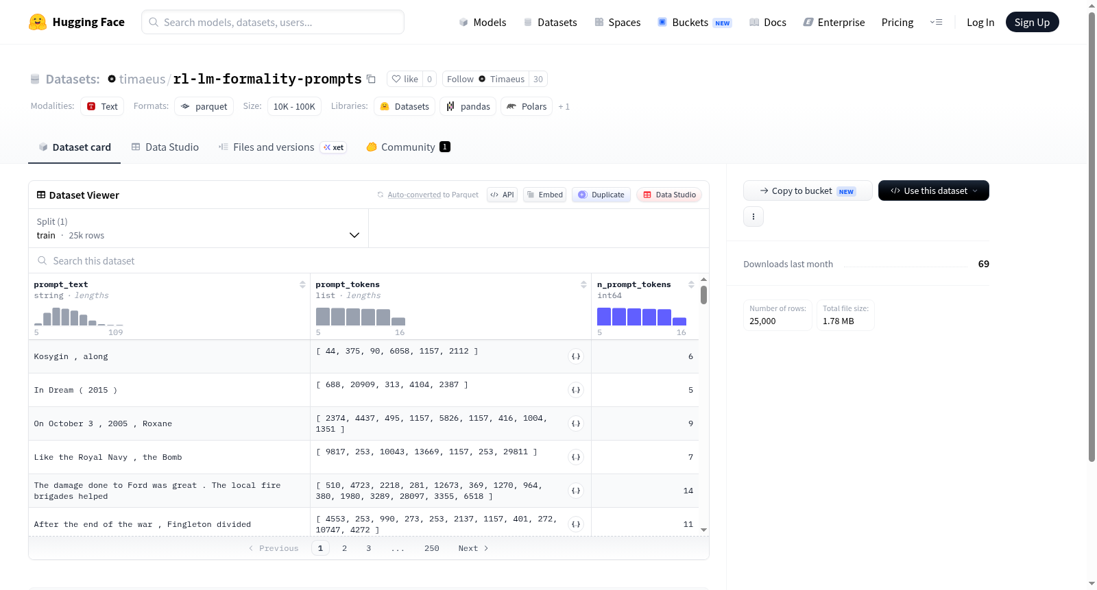Expand JSON for Like the Royal Navy row
The image size is (1097, 590).
pos(576,457)
